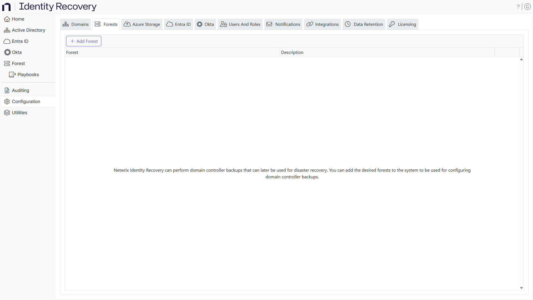Click the help question mark icon
Image resolution: width=533 pixels, height=300 pixels.
click(518, 7)
